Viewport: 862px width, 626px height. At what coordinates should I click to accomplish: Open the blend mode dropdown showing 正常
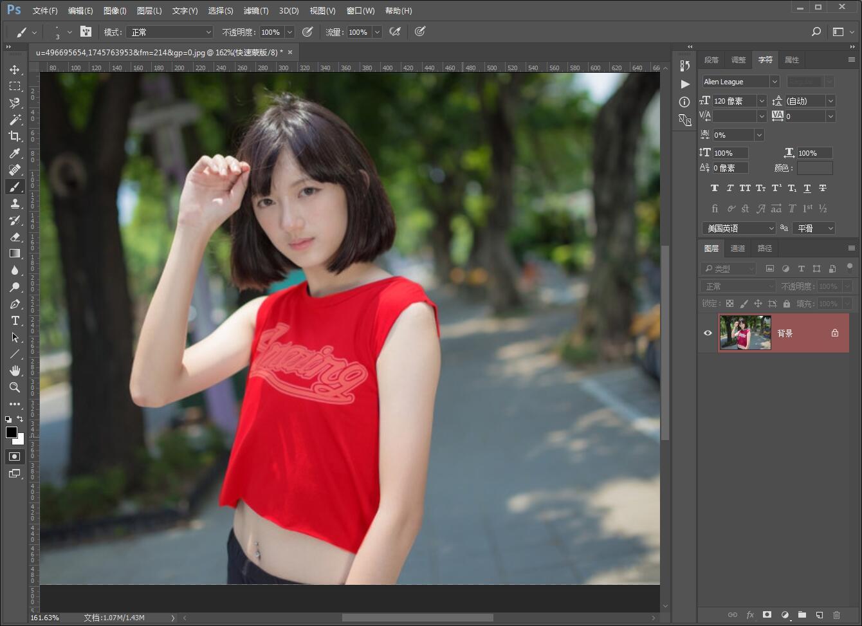169,32
